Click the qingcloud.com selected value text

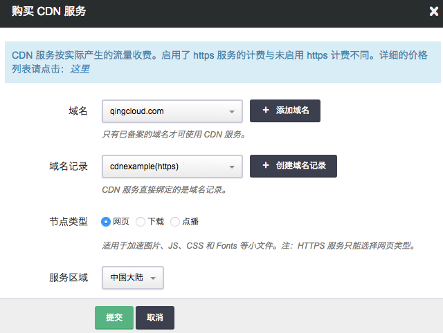[137, 111]
